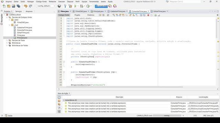
Task: Switch to the Serviços tab
Action: tap(19, 11)
